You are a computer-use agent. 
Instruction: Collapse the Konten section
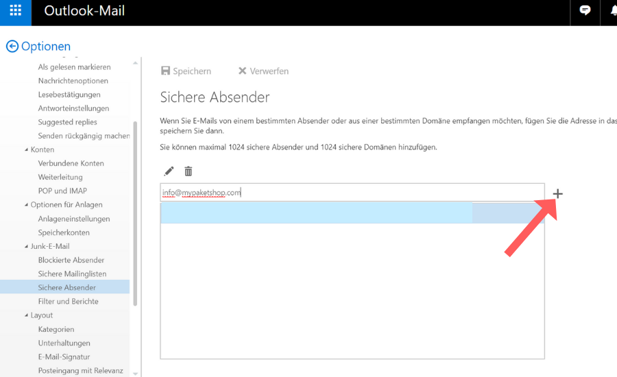(27, 150)
